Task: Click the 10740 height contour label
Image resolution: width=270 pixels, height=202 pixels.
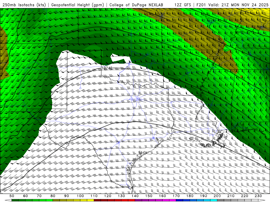Action: [107, 68]
